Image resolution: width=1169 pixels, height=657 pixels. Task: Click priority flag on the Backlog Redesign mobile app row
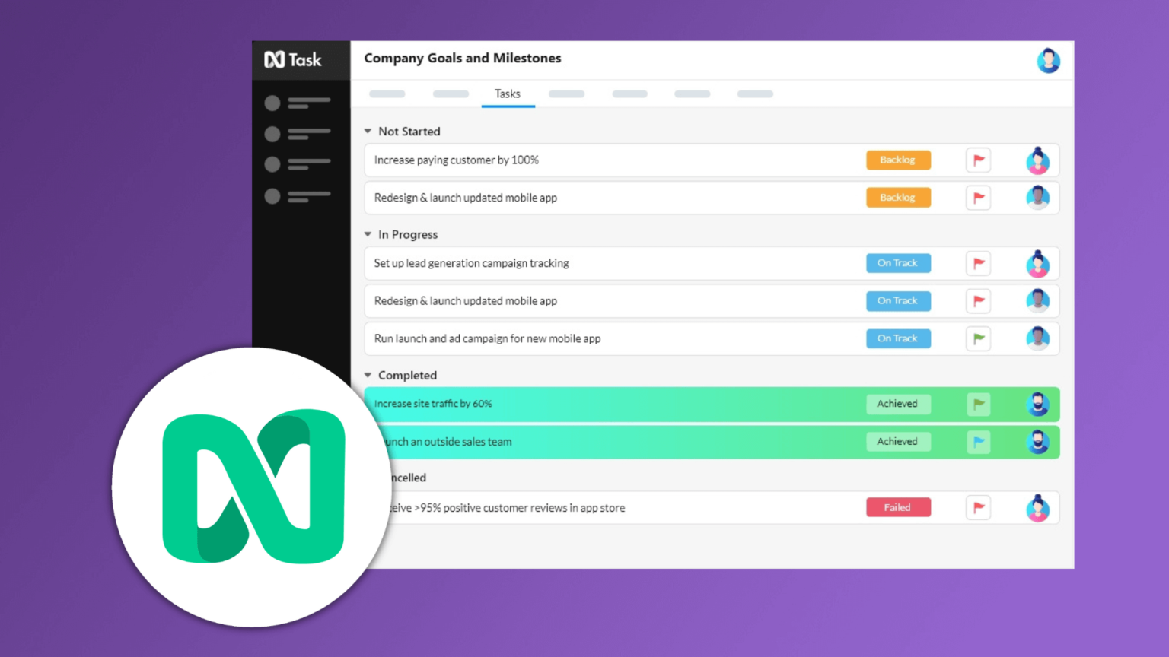click(x=979, y=198)
